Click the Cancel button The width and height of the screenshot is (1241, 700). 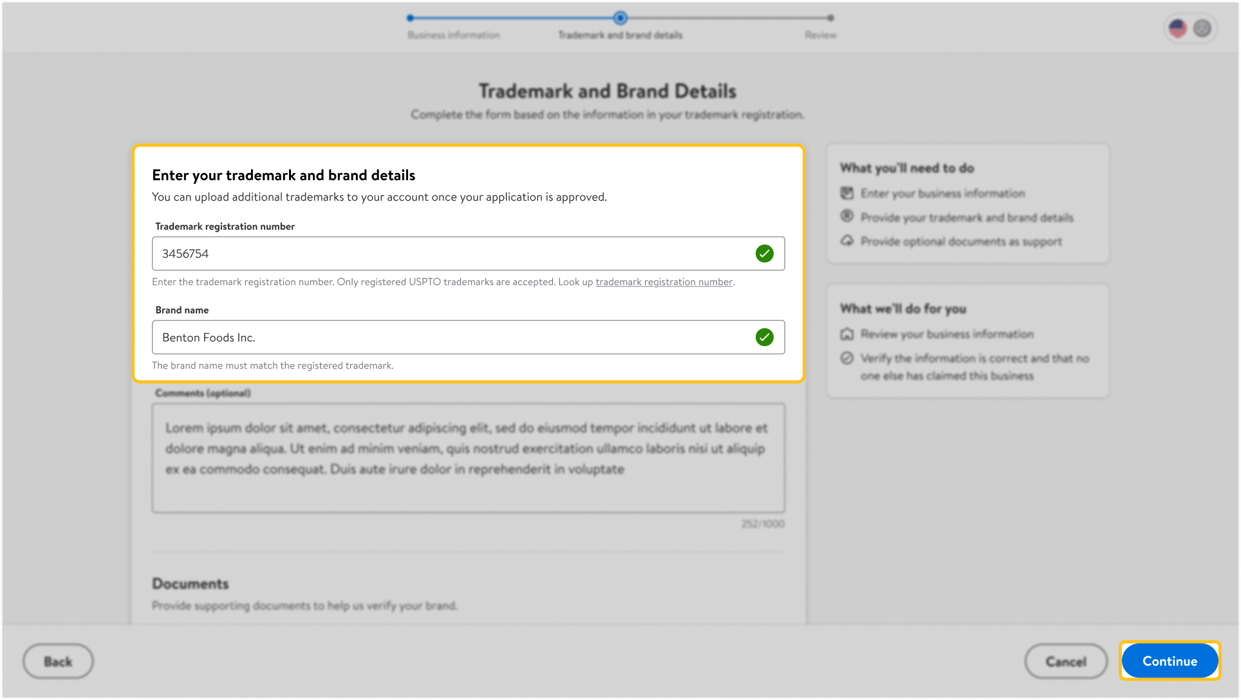[1066, 661]
